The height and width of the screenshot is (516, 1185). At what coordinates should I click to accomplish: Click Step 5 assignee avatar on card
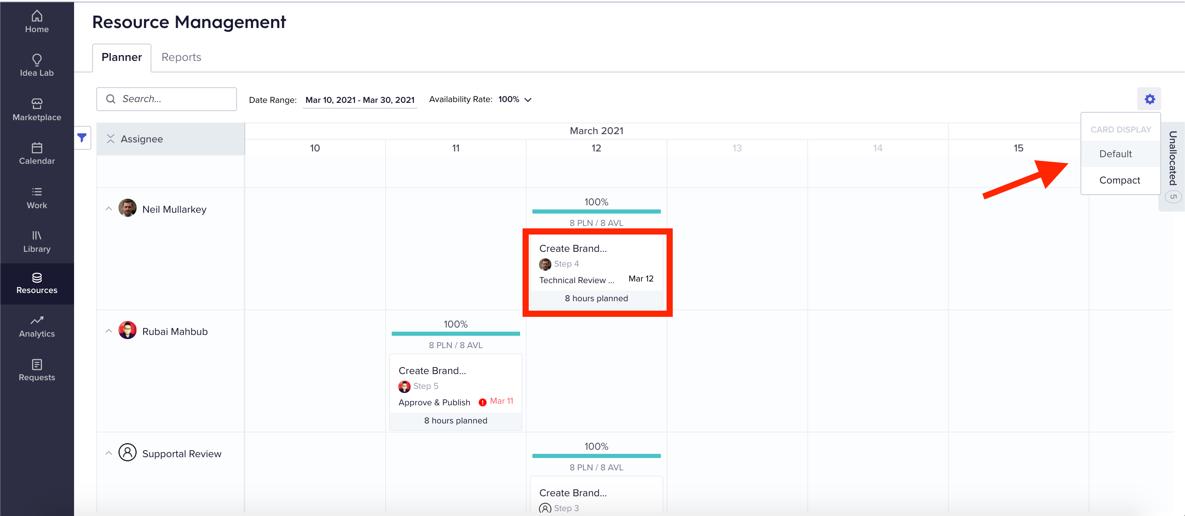404,387
